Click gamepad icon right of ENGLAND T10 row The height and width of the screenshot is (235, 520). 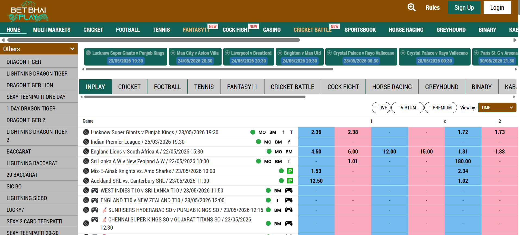(x=288, y=200)
